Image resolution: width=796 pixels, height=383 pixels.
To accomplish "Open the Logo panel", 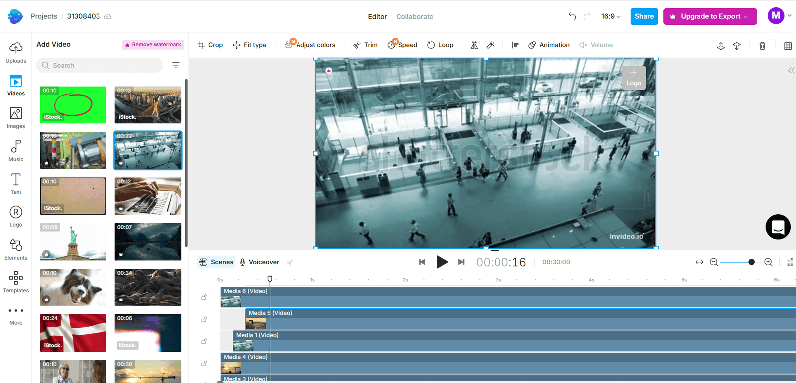I will [x=16, y=217].
